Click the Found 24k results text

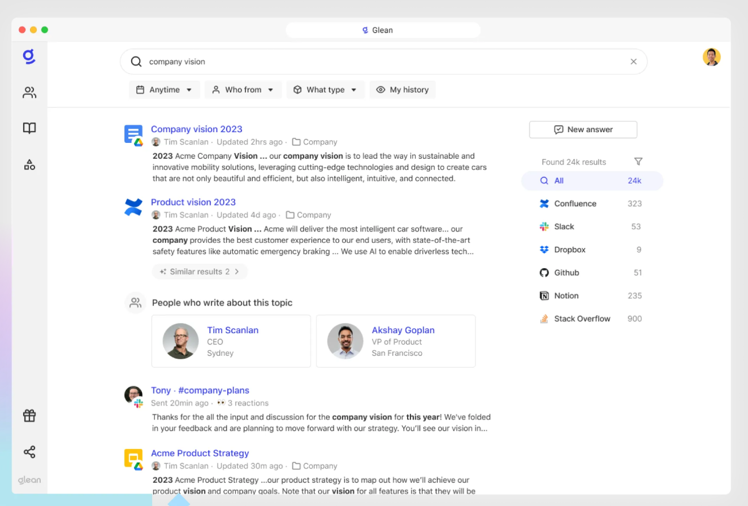pos(574,162)
